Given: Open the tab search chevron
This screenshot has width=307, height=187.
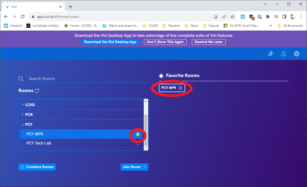Looking at the screenshot, I should (x=265, y=4).
